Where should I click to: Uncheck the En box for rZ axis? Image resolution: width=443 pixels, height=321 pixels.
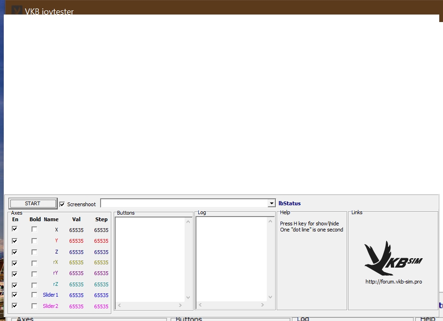pos(15,285)
